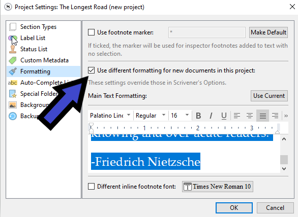Click the Use Current button

click(x=269, y=96)
